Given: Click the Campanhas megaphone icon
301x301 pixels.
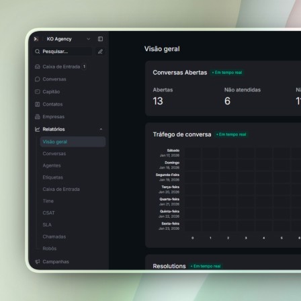Looking at the screenshot, I should [x=38, y=261].
